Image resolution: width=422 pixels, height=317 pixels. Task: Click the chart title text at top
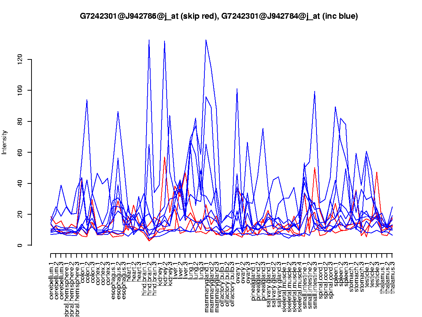point(219,16)
